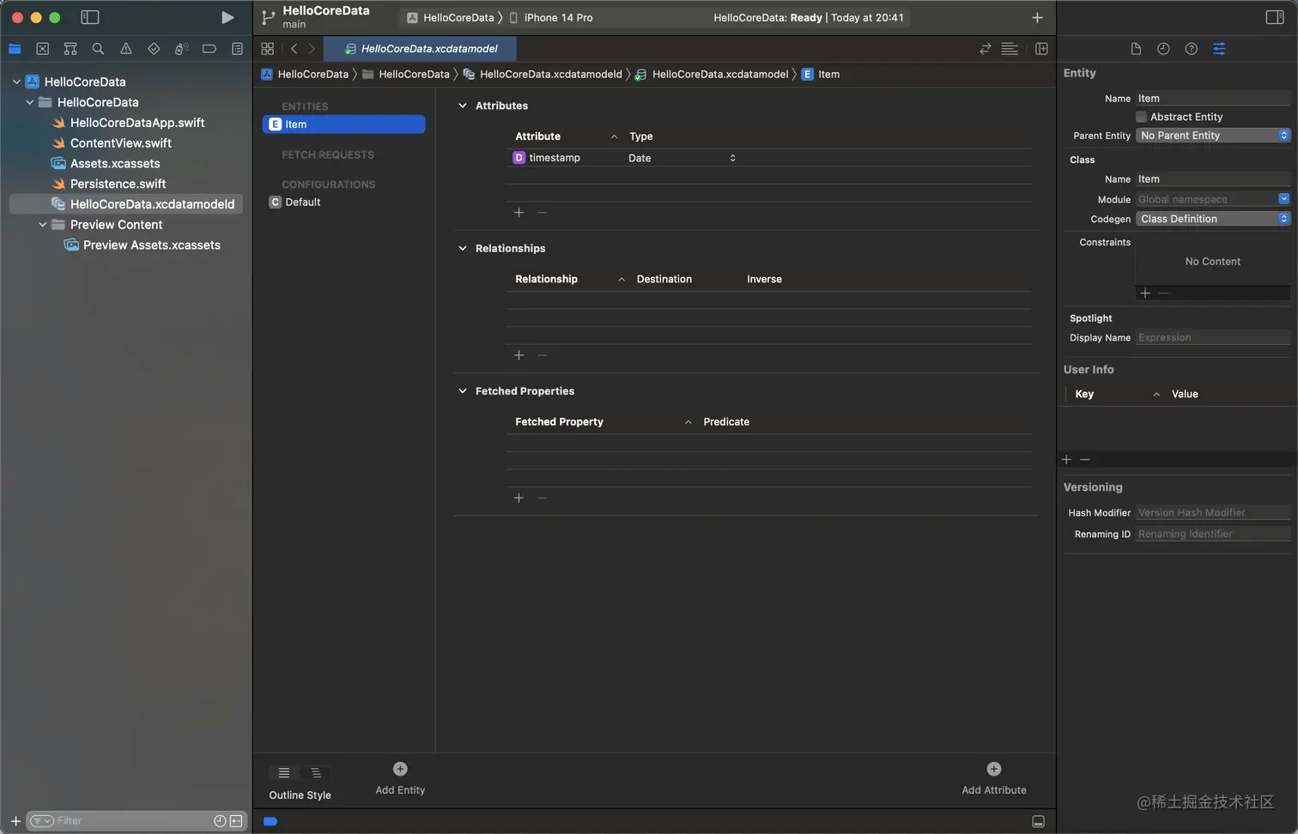Select the HelloCoreData.xcdatamodel editor tab

[x=420, y=49]
